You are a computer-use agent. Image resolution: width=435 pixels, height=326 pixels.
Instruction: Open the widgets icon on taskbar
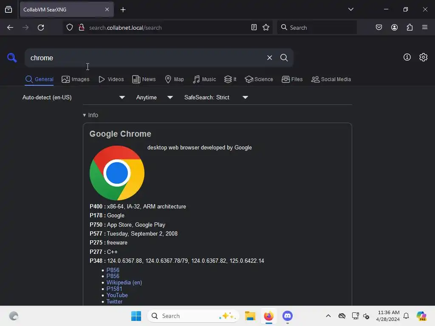coord(14,316)
